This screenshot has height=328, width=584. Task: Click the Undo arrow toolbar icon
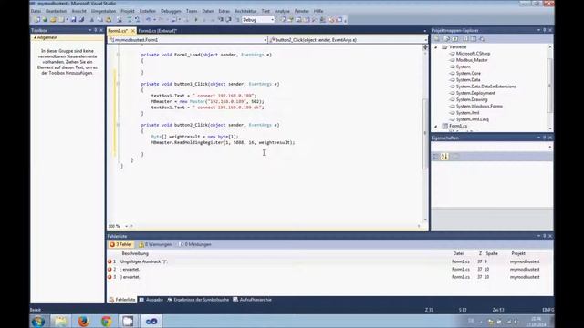click(148, 20)
